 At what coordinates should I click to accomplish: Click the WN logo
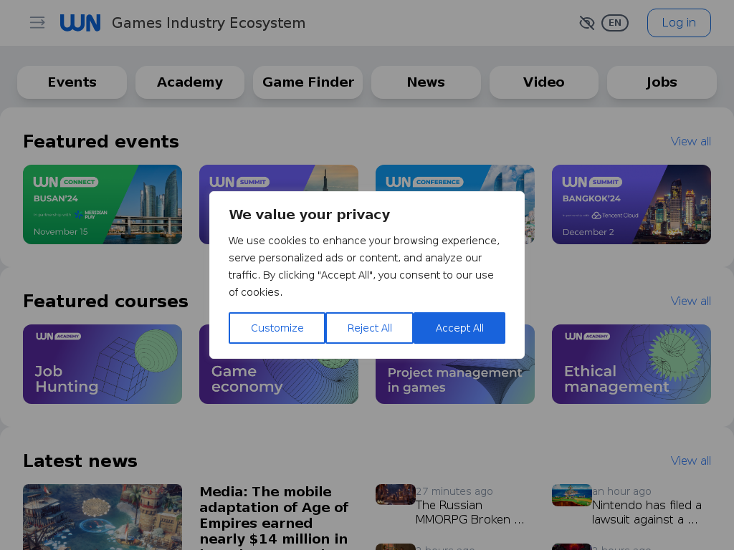coord(80,22)
